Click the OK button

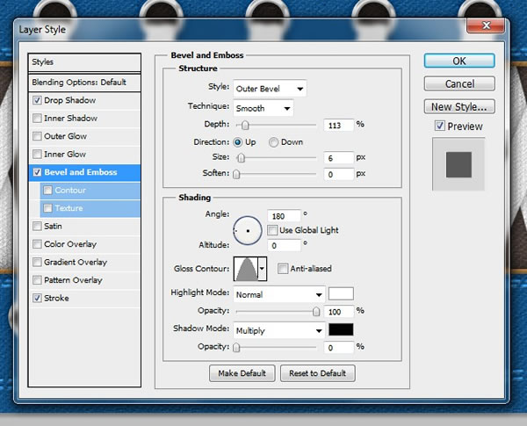tap(459, 61)
